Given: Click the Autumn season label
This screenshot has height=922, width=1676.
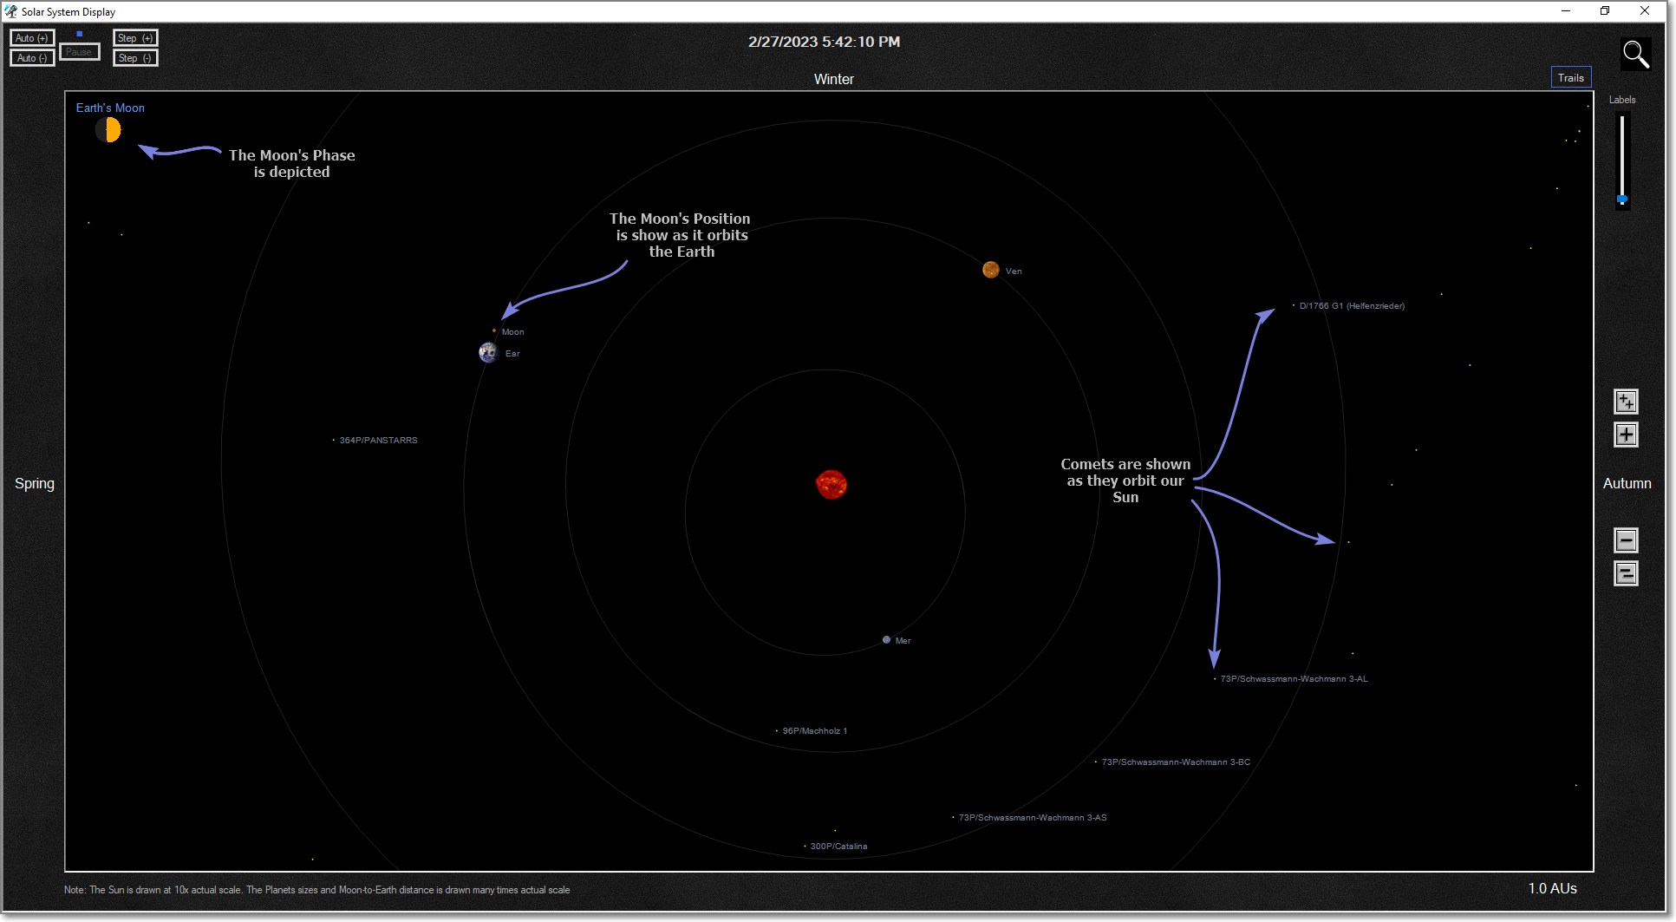Looking at the screenshot, I should [x=1627, y=483].
